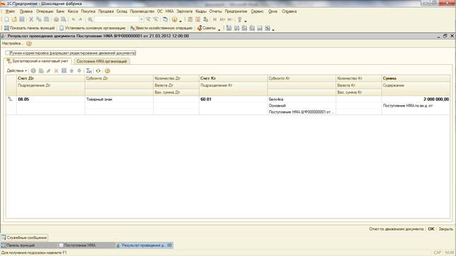
Task: Open the Служебные сообщения panel tab
Action: click(x=24, y=238)
